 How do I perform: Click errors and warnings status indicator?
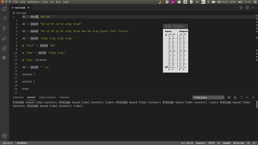pos(7,143)
